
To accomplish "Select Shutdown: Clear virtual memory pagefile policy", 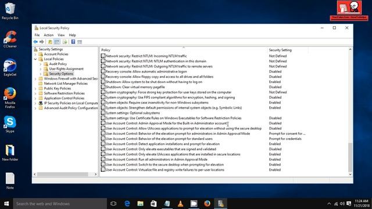I will 133,87.
